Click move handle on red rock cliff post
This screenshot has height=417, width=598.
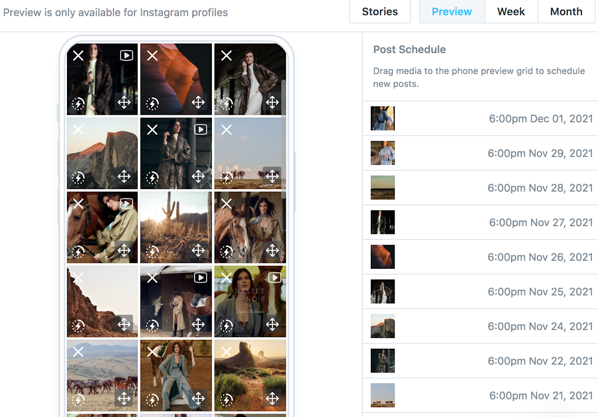click(x=124, y=324)
